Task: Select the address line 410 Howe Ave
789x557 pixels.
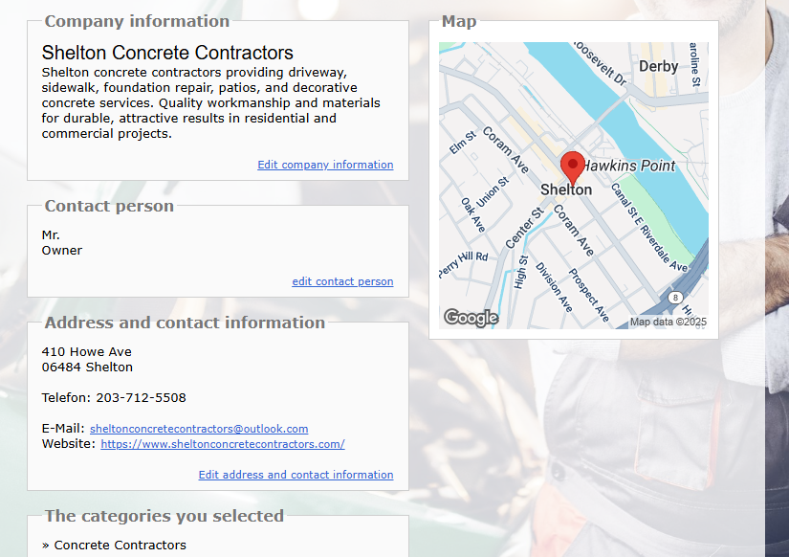Action: click(x=86, y=351)
